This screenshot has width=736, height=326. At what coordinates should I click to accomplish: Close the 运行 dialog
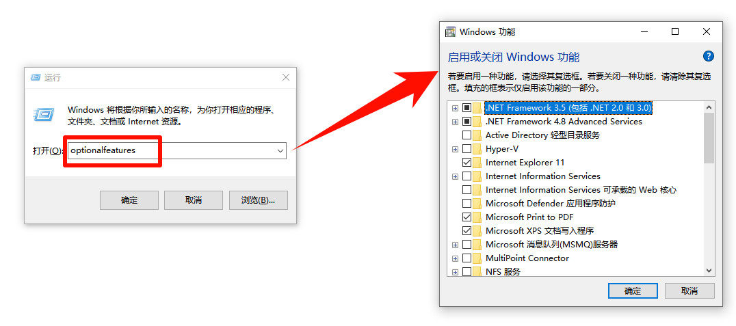click(285, 77)
